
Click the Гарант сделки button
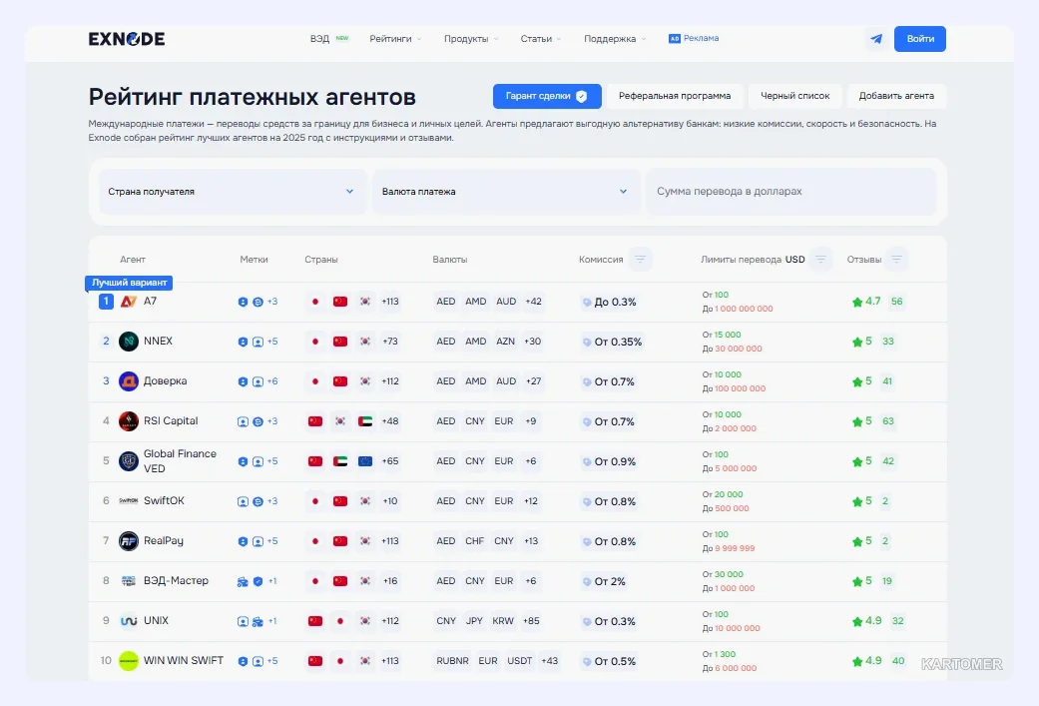point(547,96)
